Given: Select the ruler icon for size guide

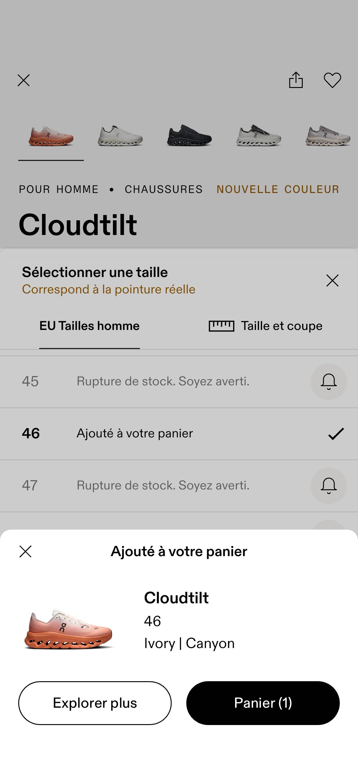Looking at the screenshot, I should click(221, 326).
